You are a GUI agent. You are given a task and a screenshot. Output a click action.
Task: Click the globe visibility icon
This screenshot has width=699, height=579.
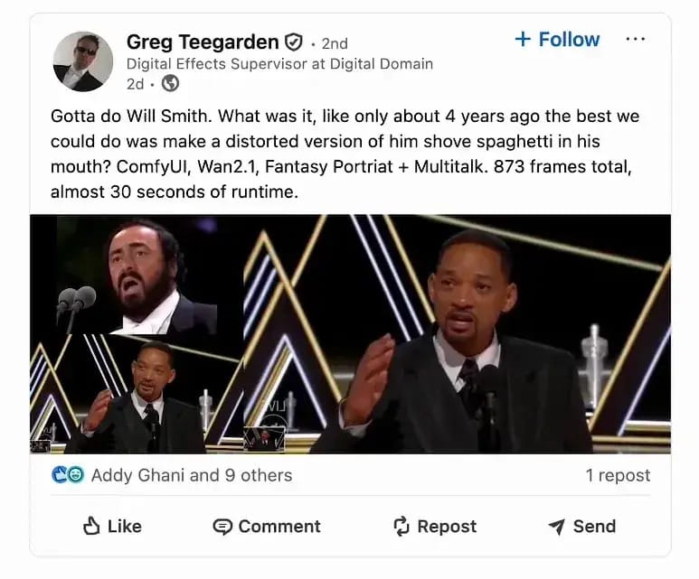tap(170, 83)
